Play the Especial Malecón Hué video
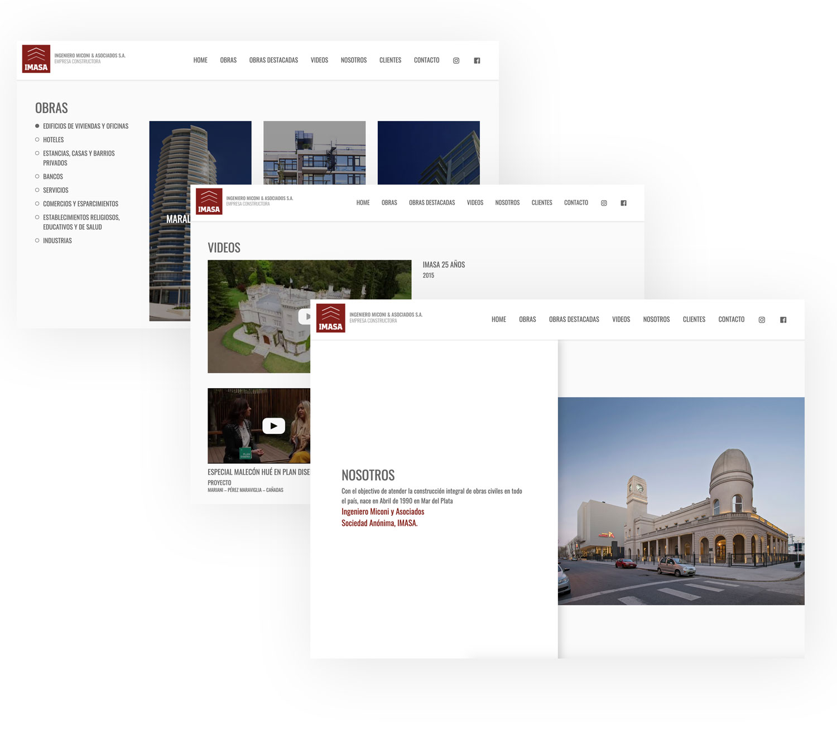 (x=273, y=426)
